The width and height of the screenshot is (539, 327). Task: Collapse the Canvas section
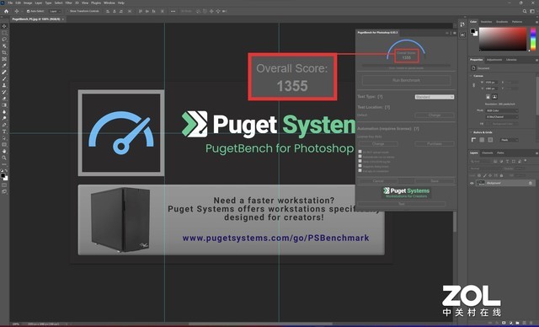coord(472,76)
